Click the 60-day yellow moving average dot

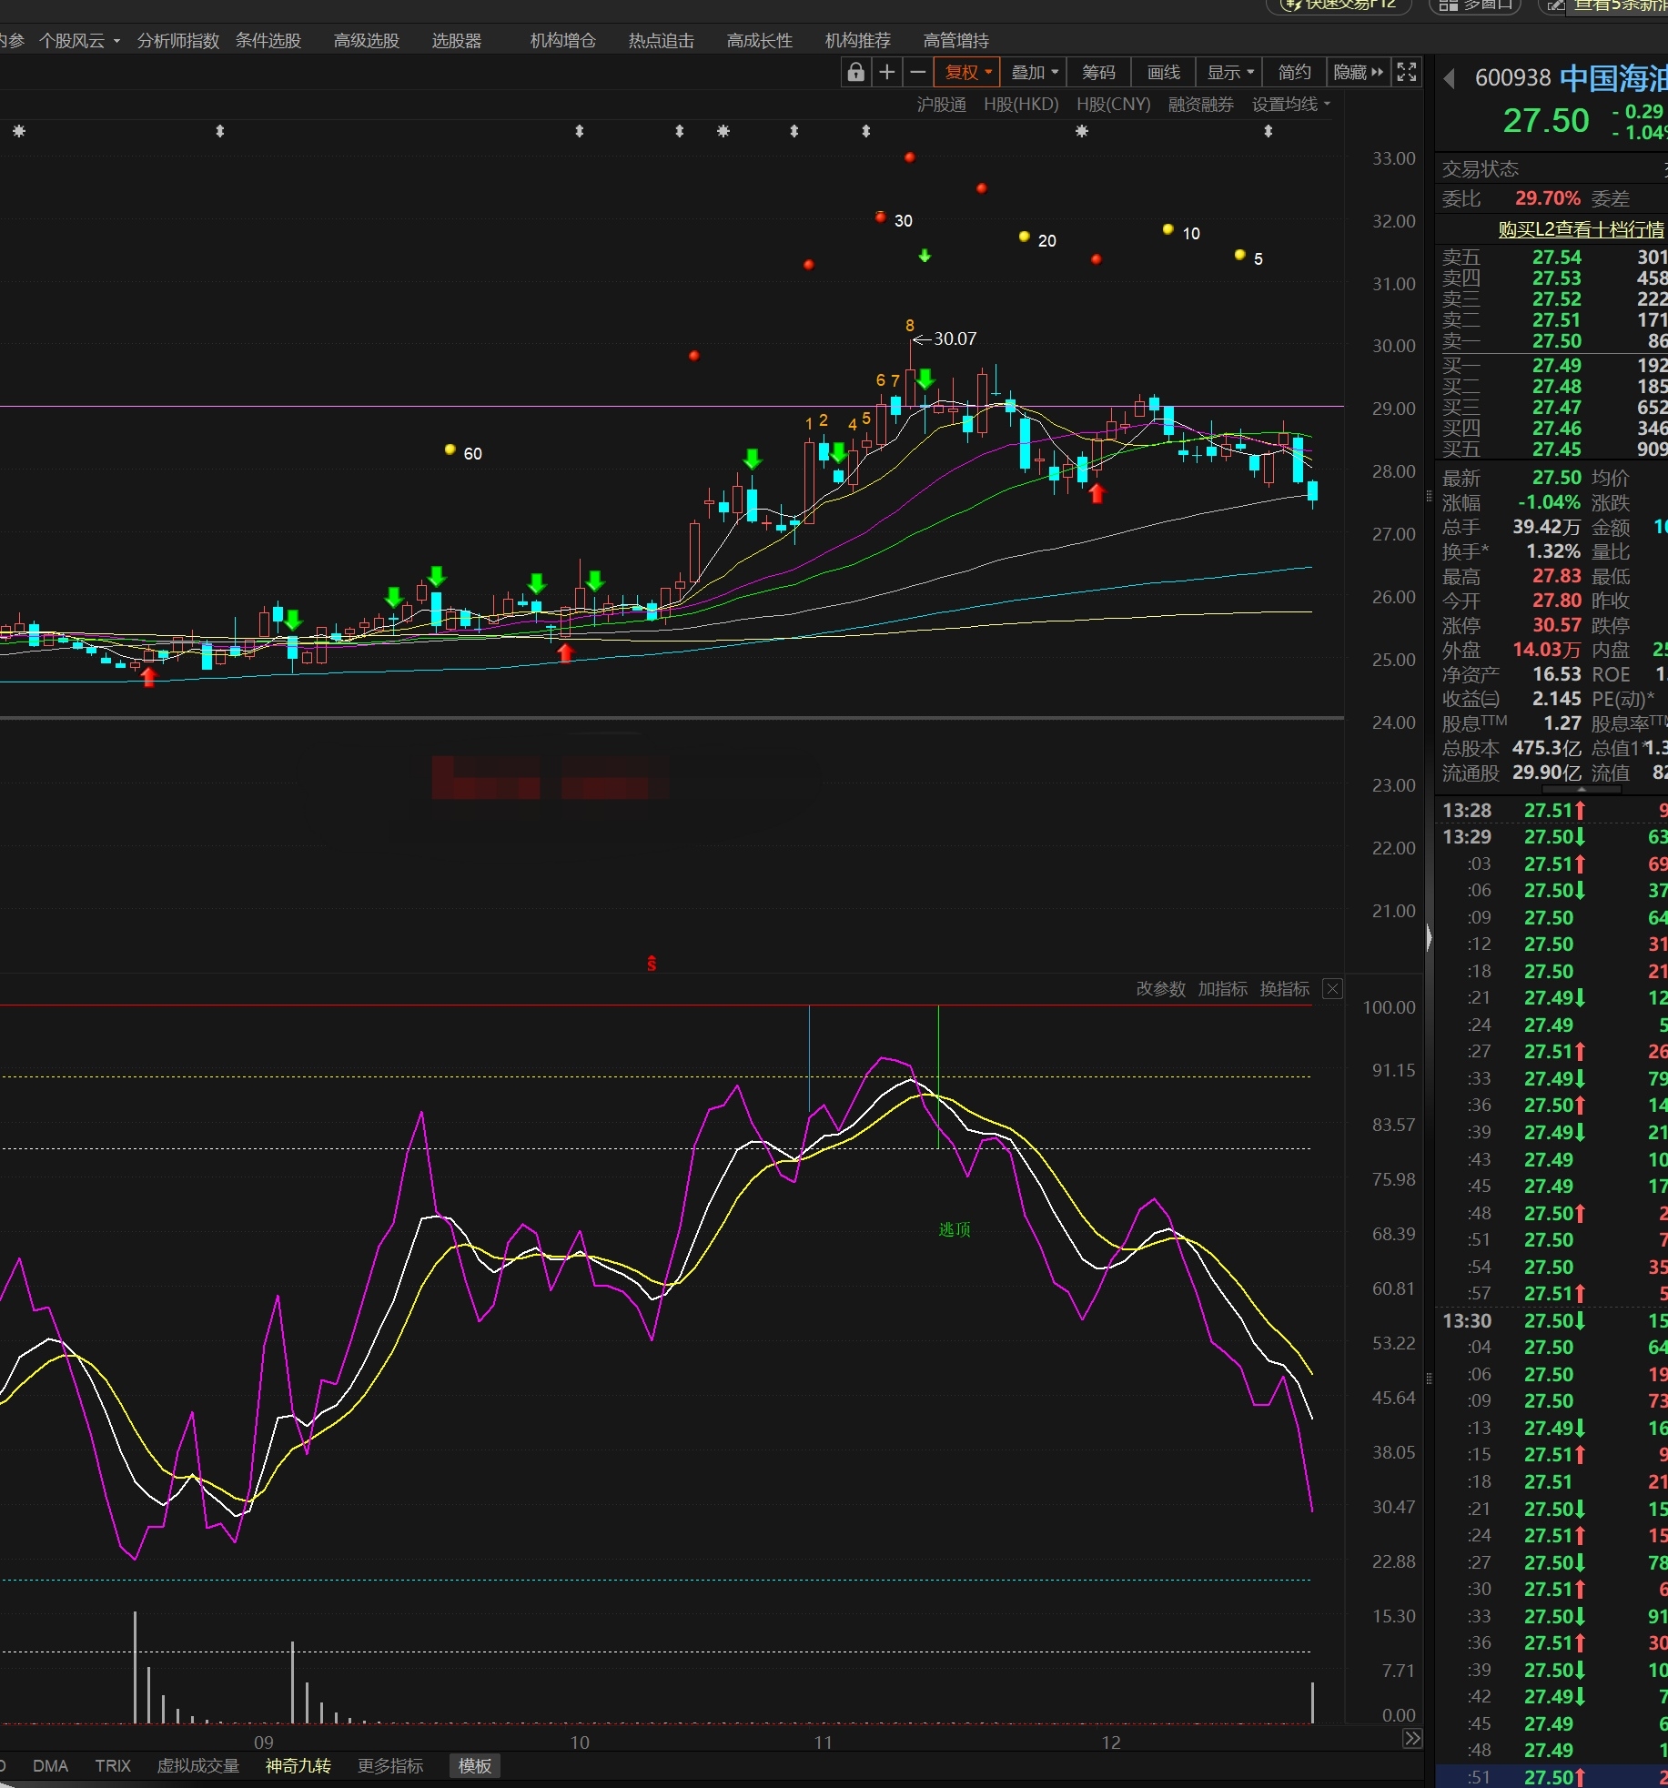[x=450, y=450]
